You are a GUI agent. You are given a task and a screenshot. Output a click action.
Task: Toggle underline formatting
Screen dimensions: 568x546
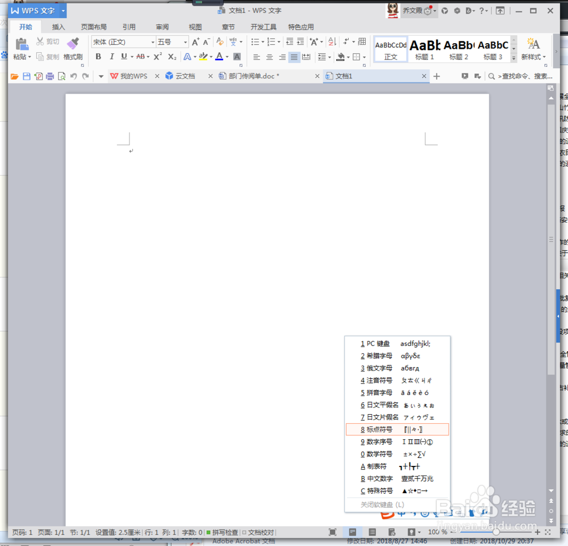tap(124, 56)
